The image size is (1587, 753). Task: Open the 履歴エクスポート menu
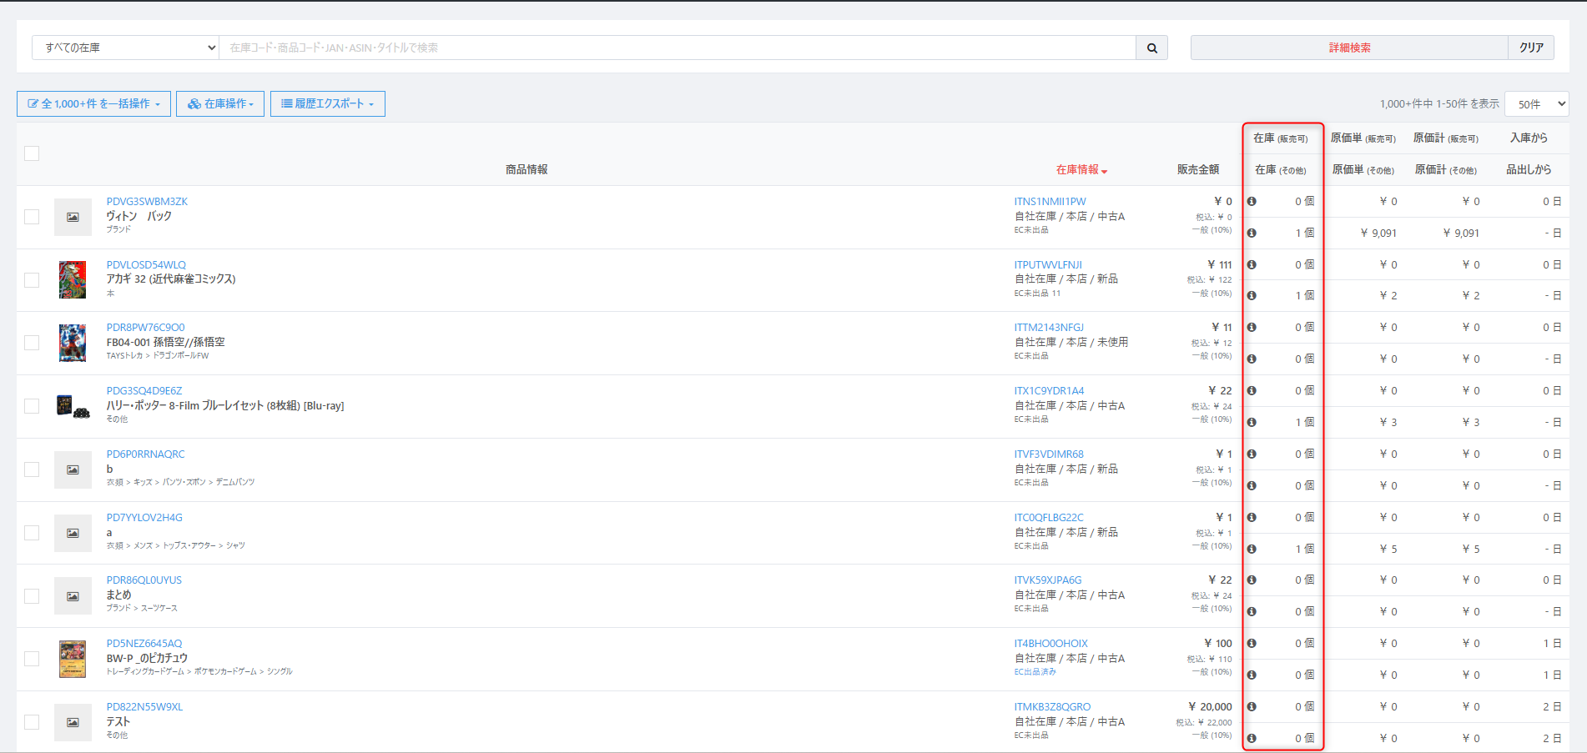point(327,104)
